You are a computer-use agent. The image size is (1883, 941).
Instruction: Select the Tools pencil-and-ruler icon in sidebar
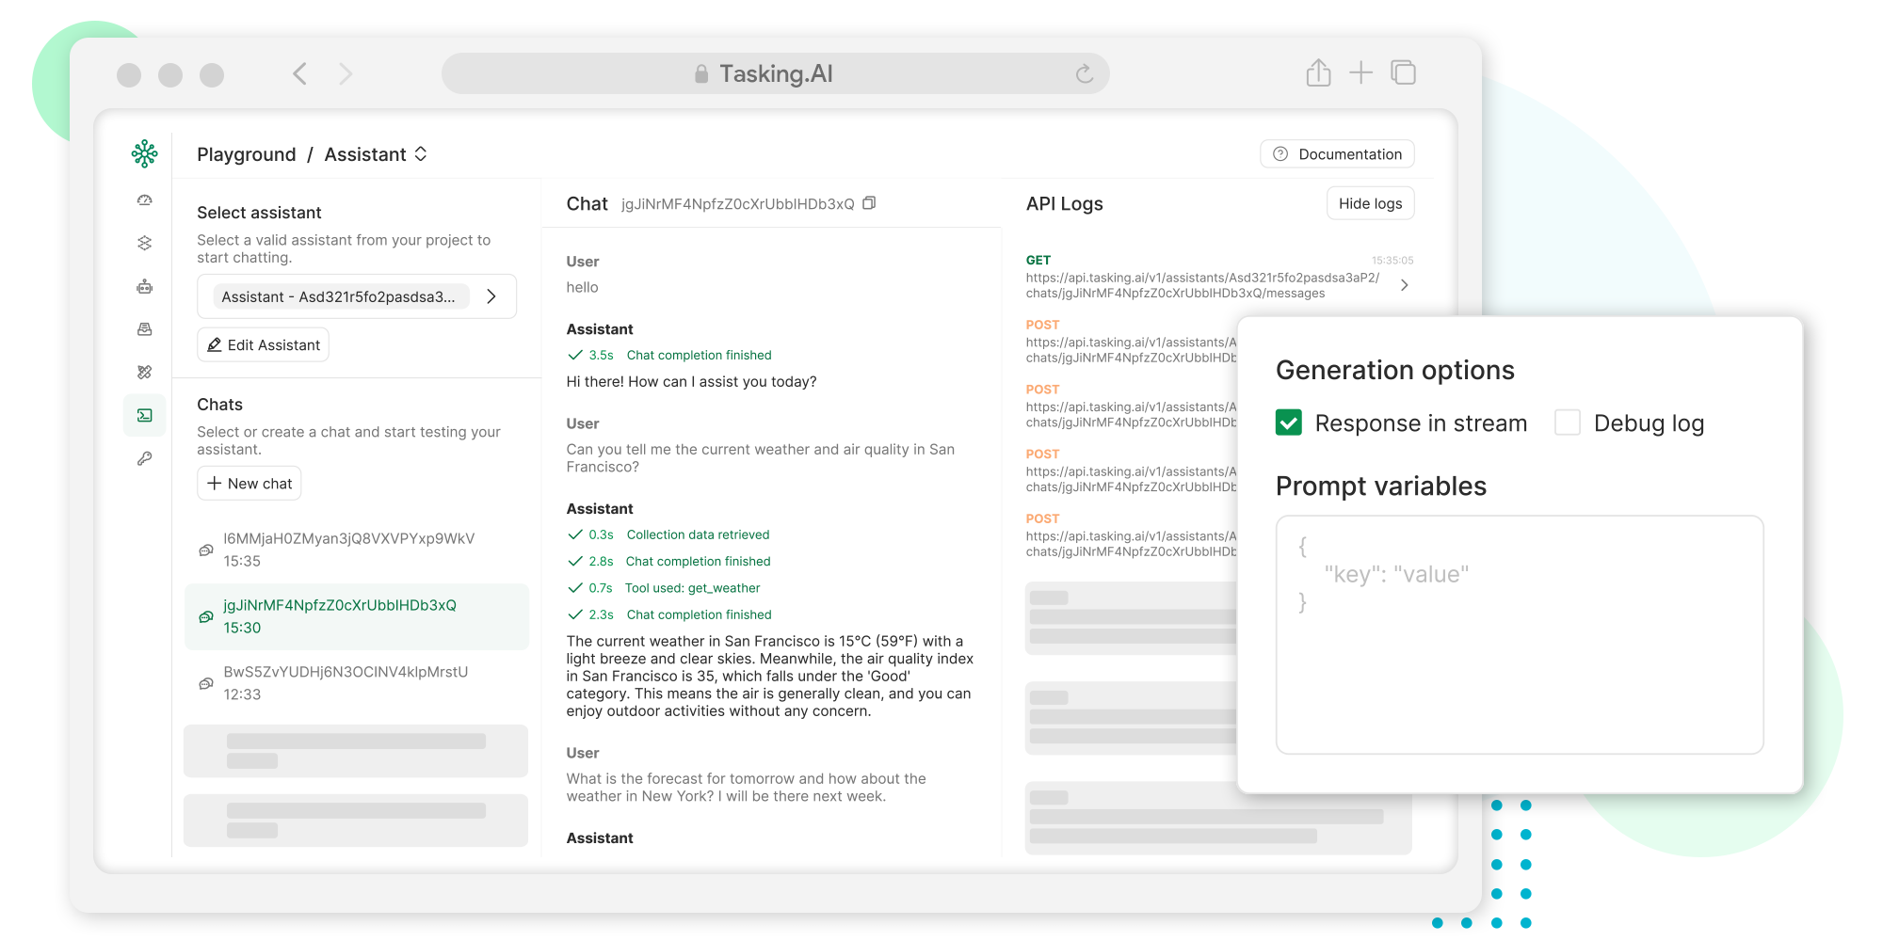(x=144, y=371)
